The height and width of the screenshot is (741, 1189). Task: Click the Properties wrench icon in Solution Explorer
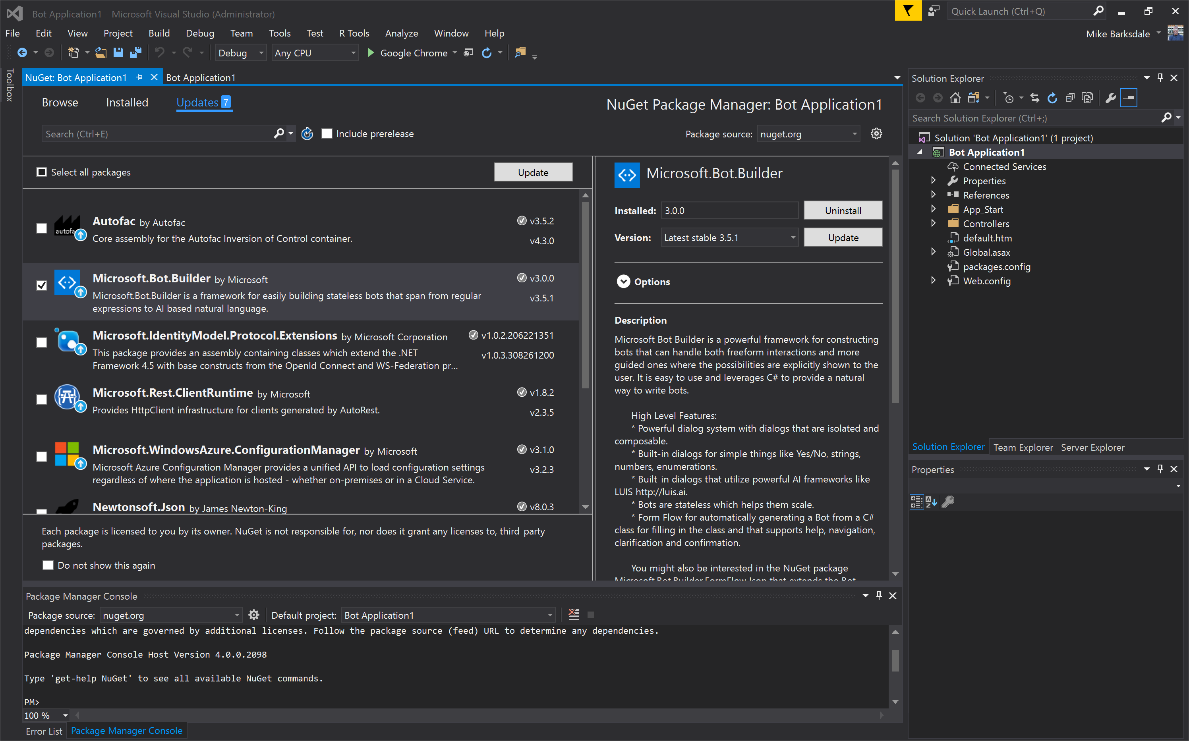point(1111,98)
